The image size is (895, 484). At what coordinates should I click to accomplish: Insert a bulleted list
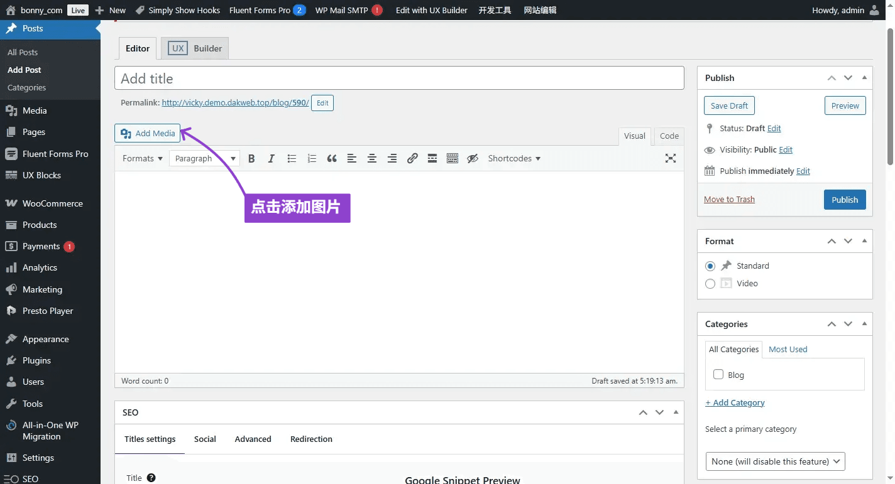tap(292, 159)
